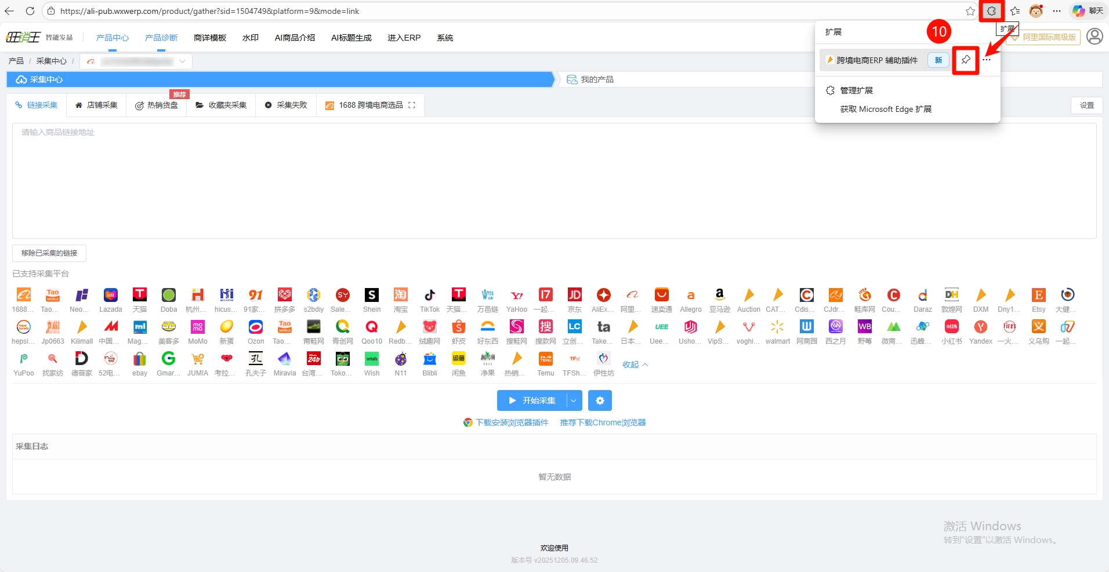
Task: Expand the 开始采集 dropdown arrow
Action: tap(574, 400)
